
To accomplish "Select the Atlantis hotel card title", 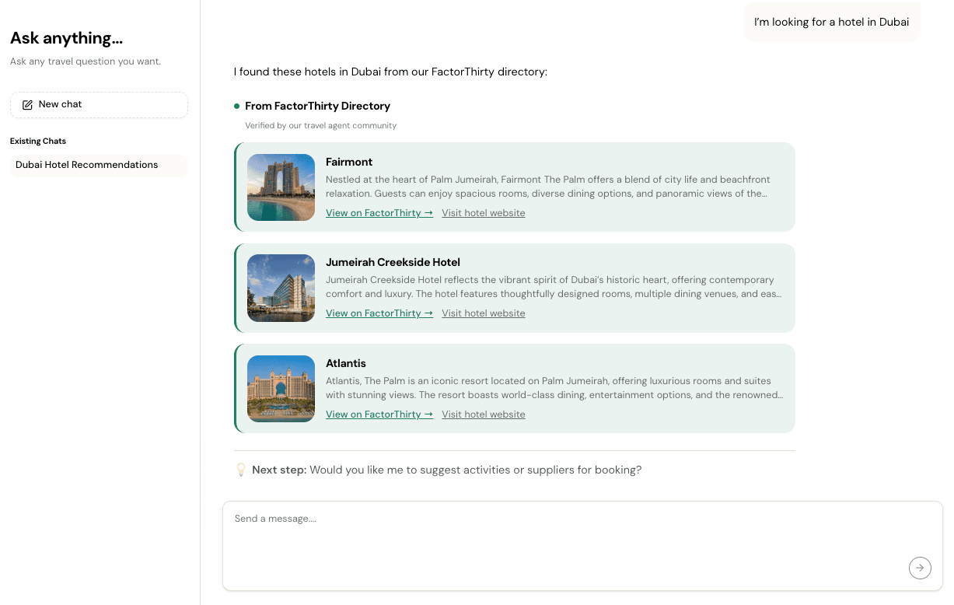I will click(x=346, y=363).
